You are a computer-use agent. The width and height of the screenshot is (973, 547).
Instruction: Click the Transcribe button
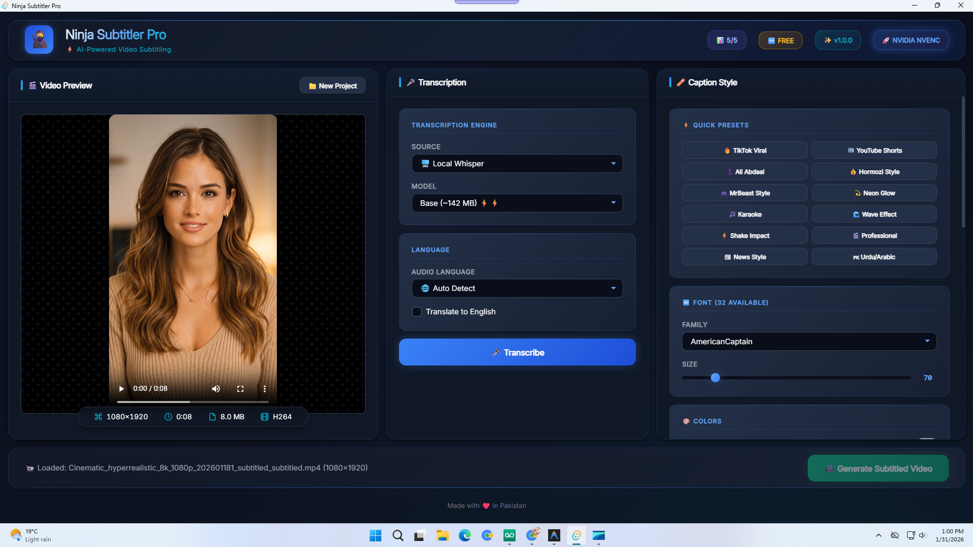coord(517,352)
